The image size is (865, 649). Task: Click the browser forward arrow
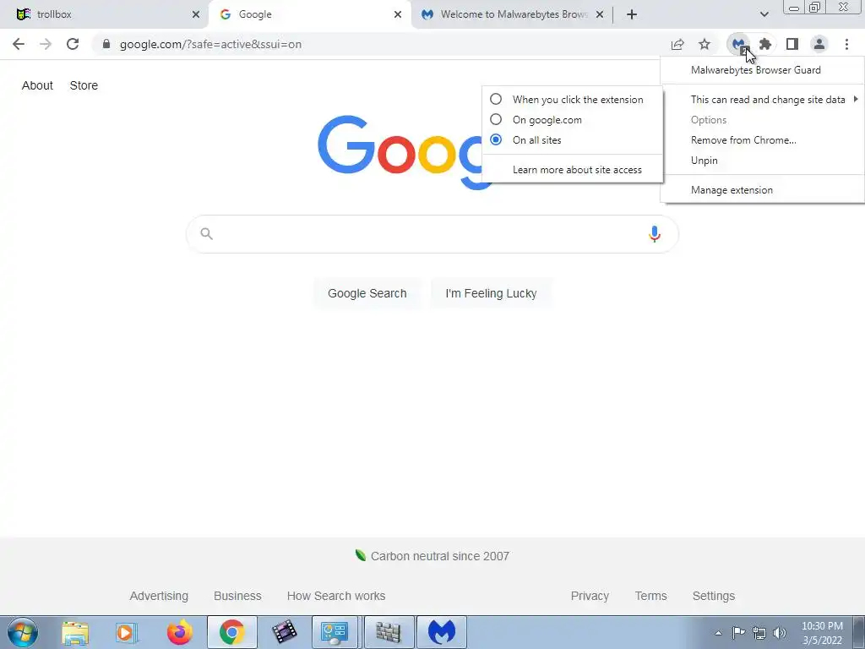[46, 44]
